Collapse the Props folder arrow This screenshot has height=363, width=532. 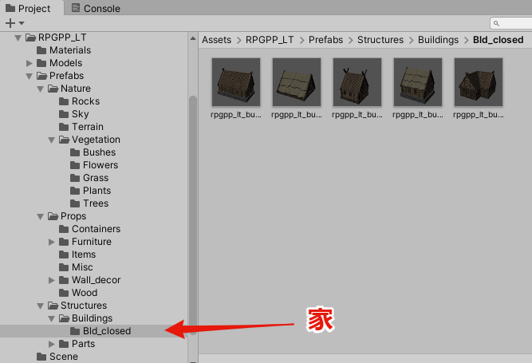tap(41, 216)
